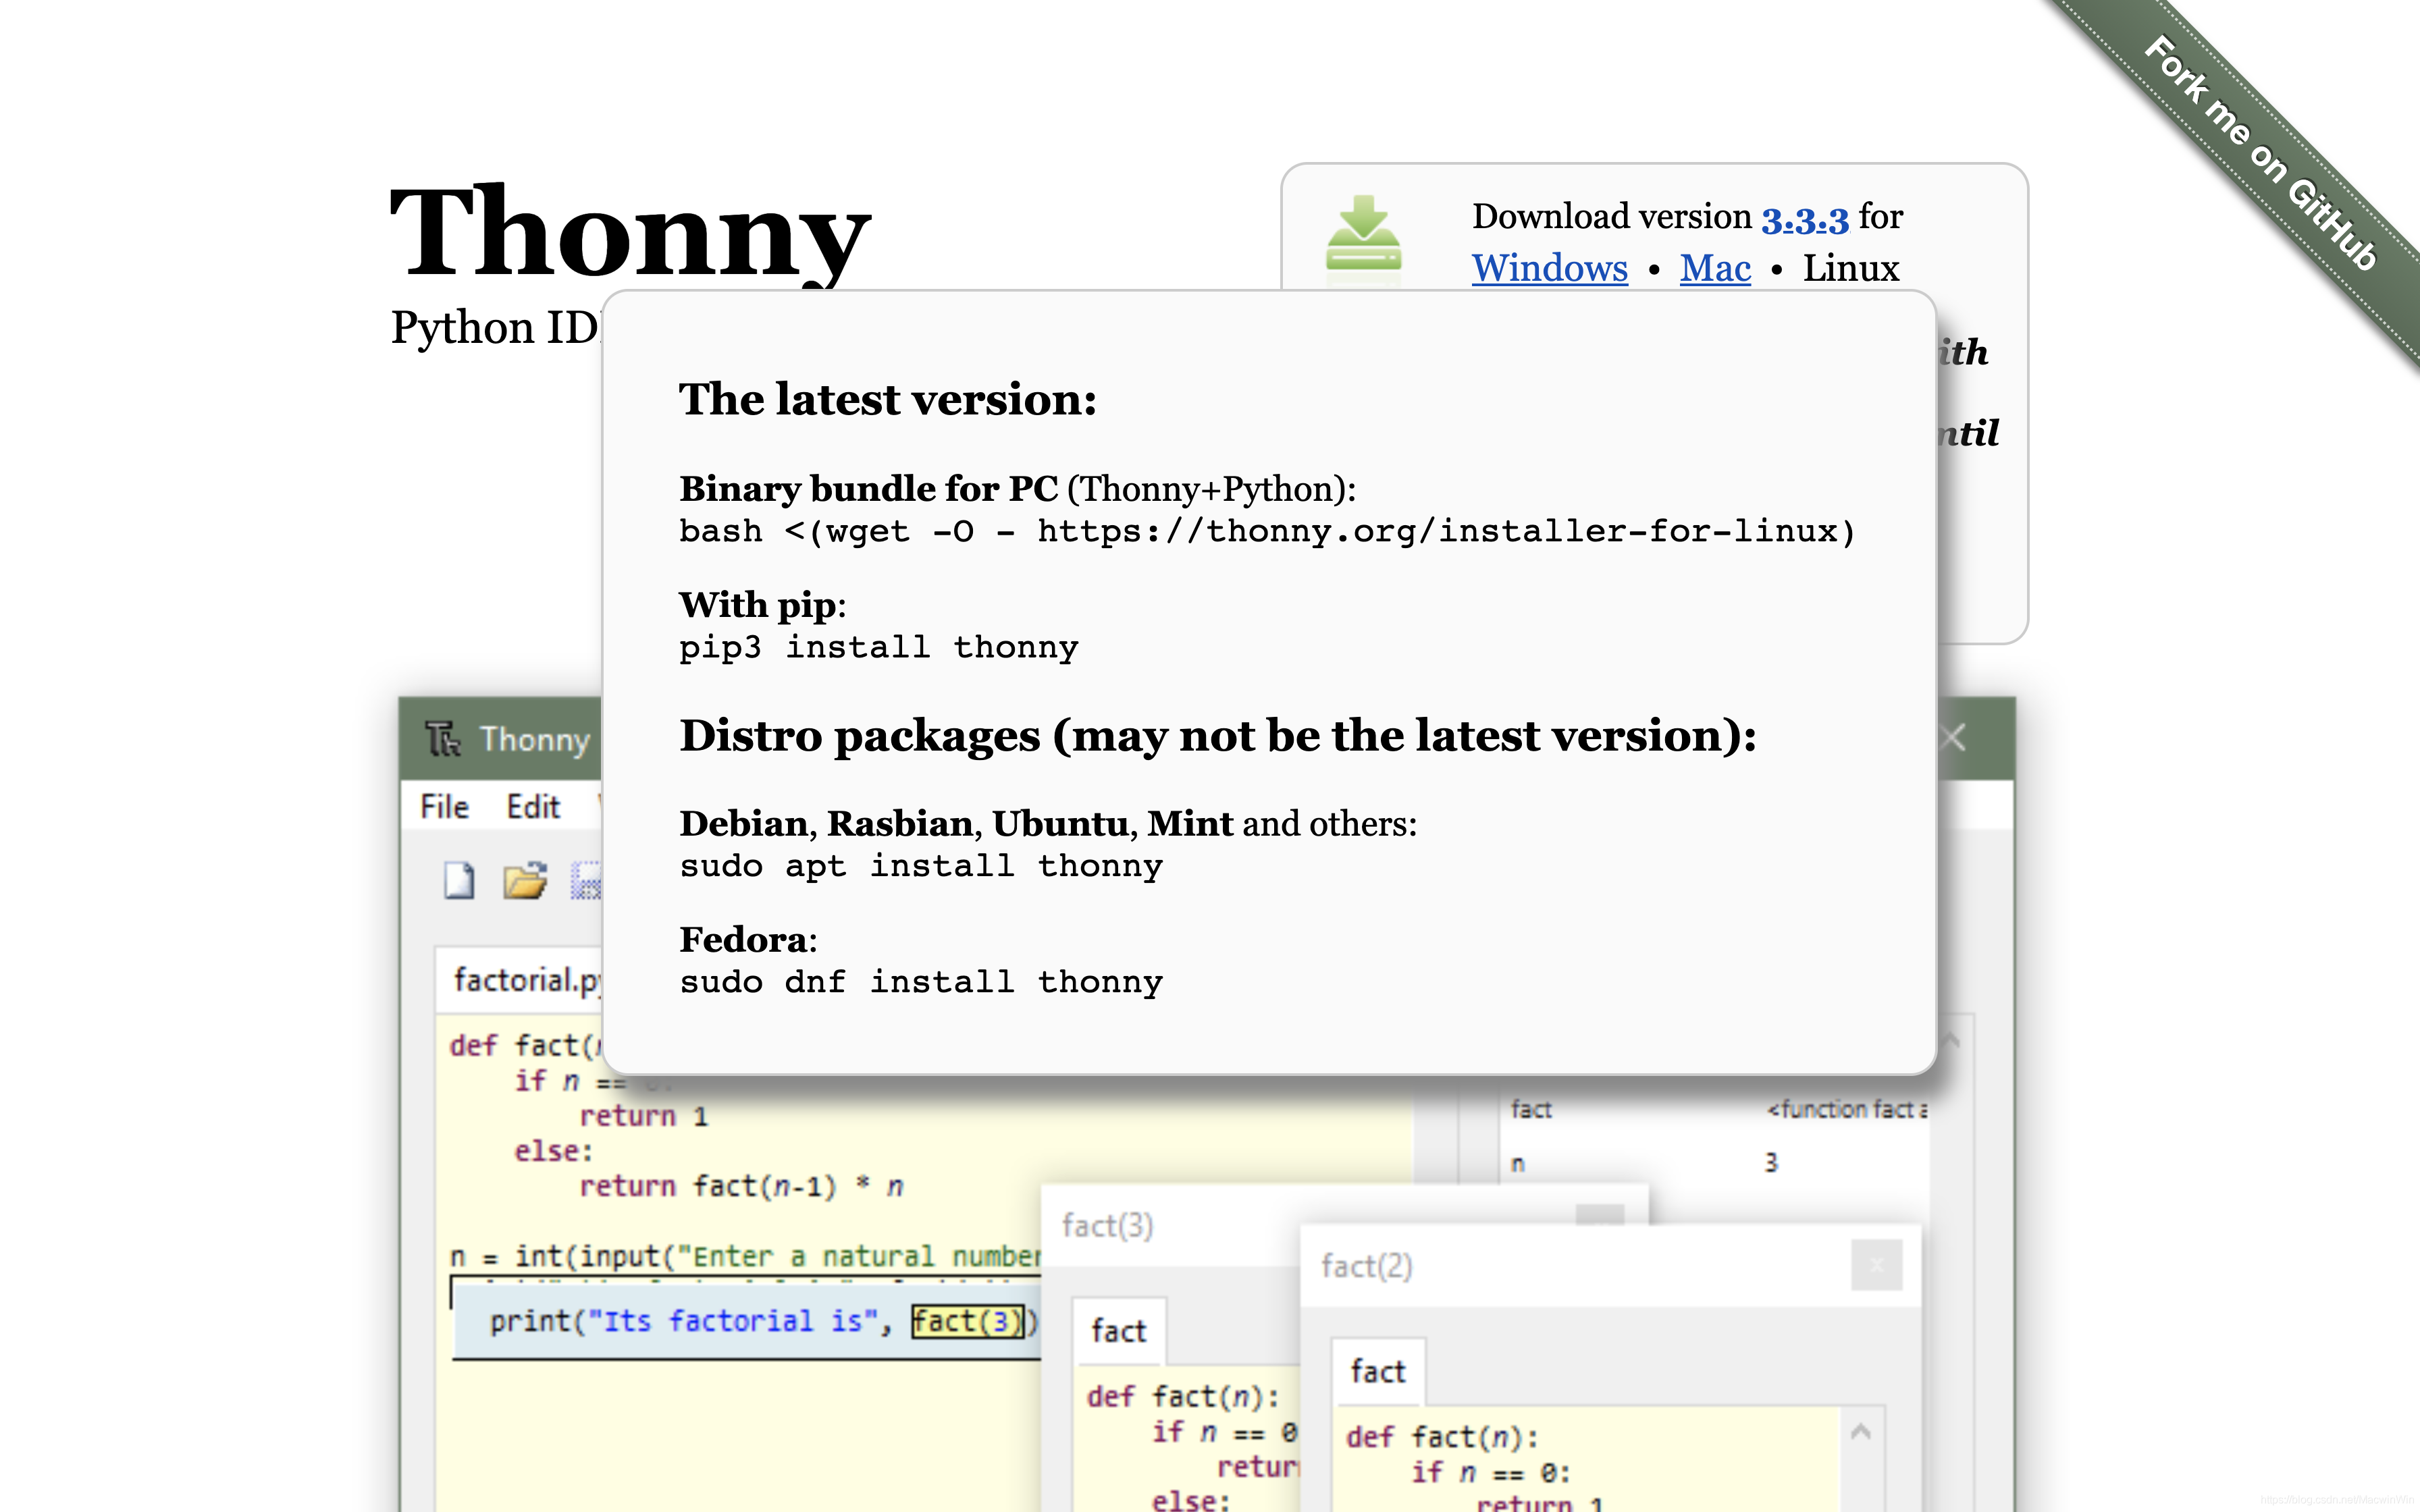
Task: Open the Edit menu in Thonny screenshot
Action: [533, 807]
